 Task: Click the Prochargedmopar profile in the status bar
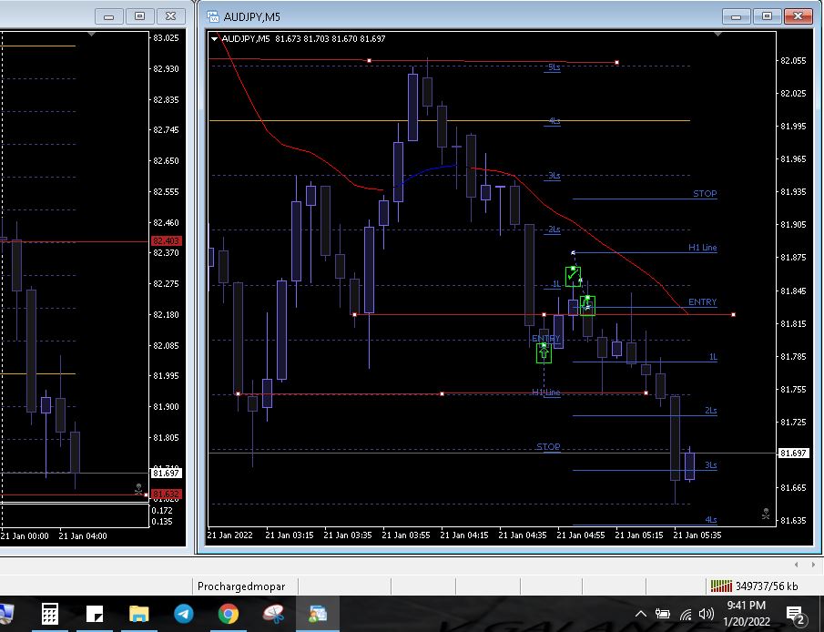242,586
